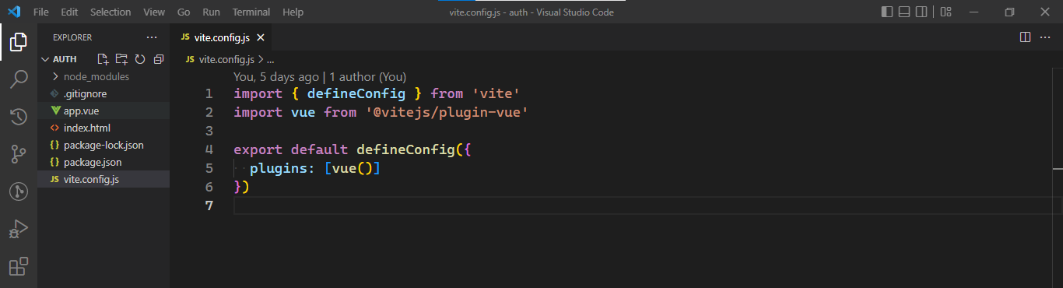Click the 'You, 5 days ago' CodeLens
The image size is (1063, 288).
click(x=276, y=77)
